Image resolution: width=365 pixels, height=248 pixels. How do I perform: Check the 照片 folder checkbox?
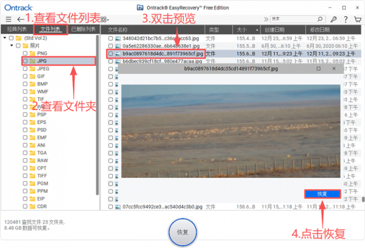18,46
